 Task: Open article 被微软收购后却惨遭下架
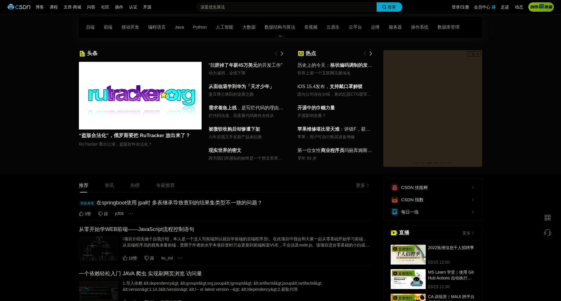pyautogui.click(x=234, y=129)
